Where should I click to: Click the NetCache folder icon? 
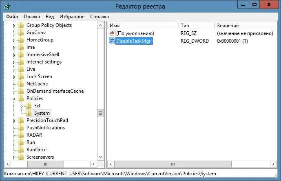click(x=21, y=84)
